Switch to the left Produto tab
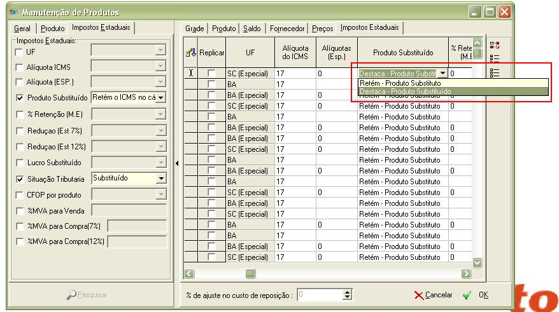Screen dimensions: 559x312 (x=52, y=29)
